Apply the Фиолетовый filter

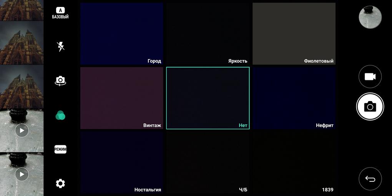(x=294, y=34)
